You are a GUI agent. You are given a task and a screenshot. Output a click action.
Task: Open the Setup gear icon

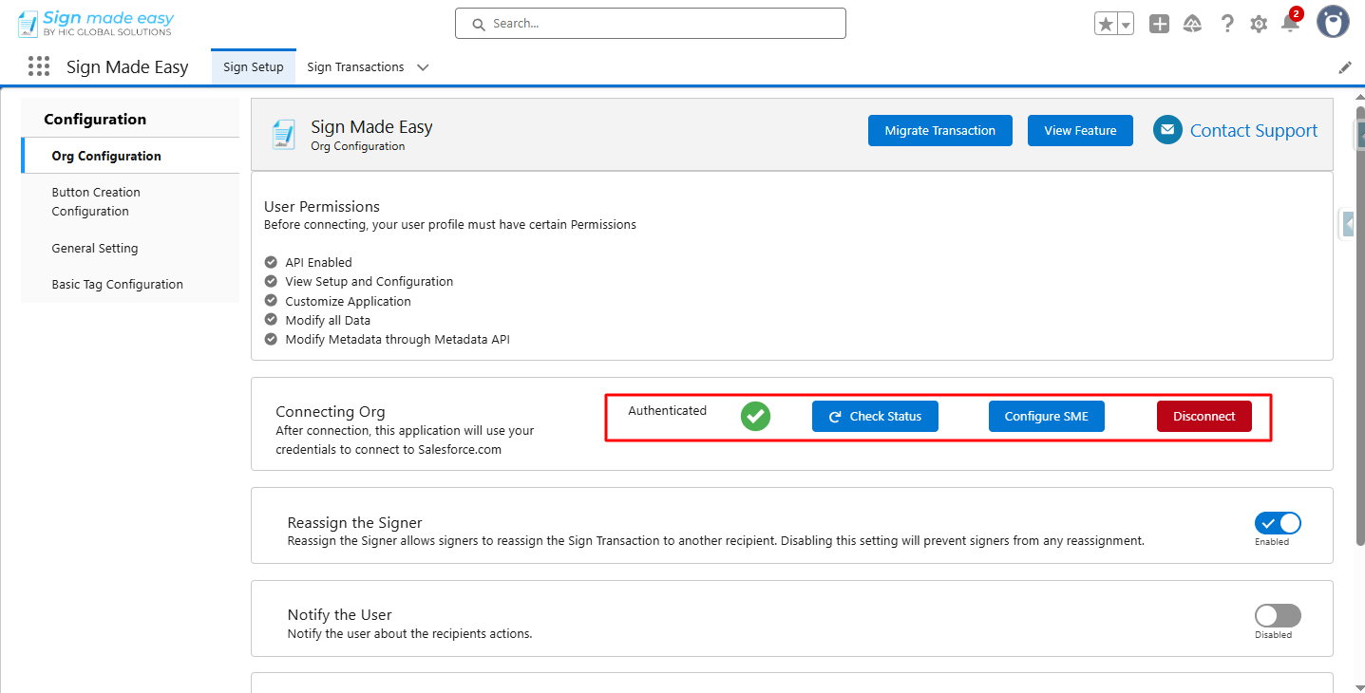coord(1259,25)
